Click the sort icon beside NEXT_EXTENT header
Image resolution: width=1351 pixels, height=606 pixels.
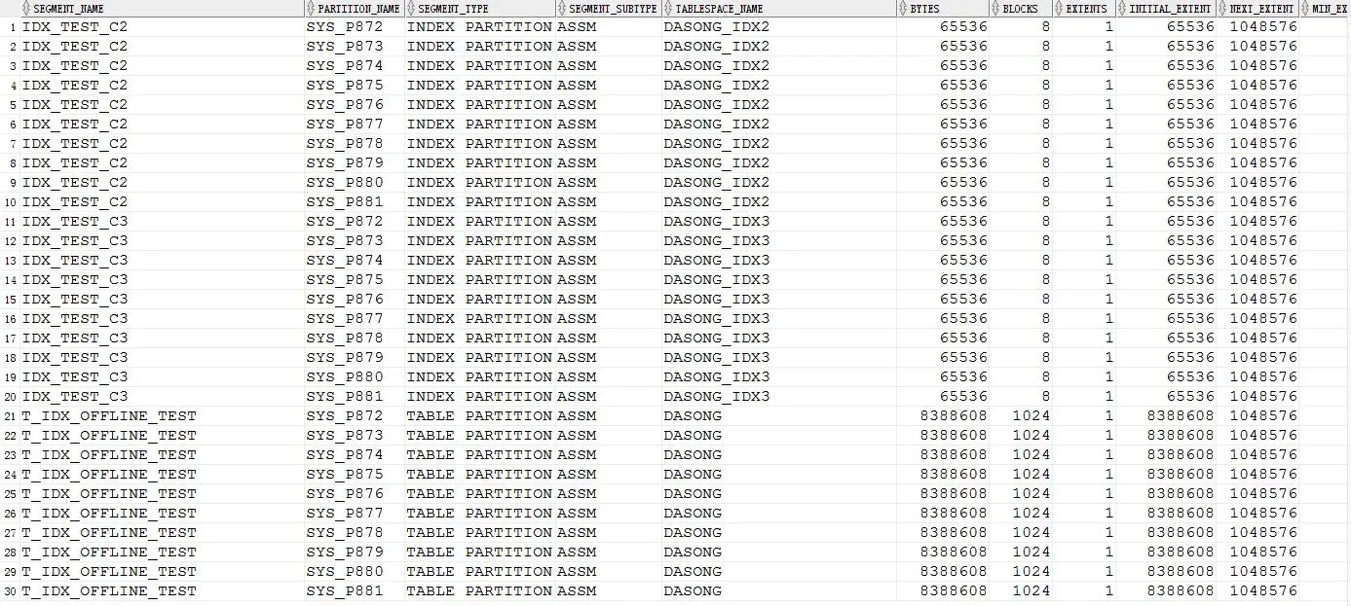[1222, 9]
